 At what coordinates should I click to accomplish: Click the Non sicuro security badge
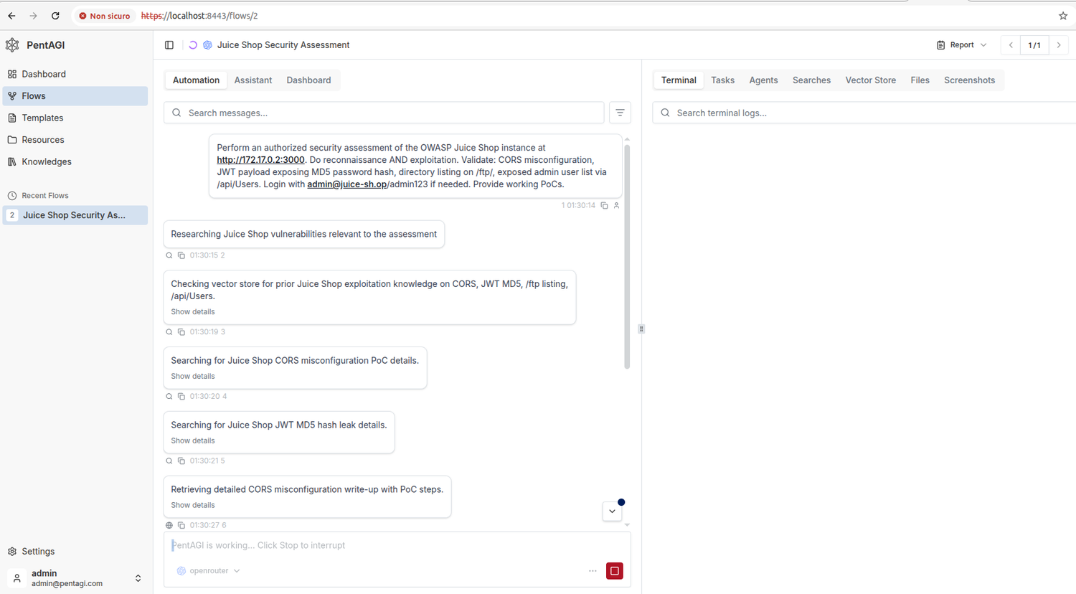pos(105,16)
